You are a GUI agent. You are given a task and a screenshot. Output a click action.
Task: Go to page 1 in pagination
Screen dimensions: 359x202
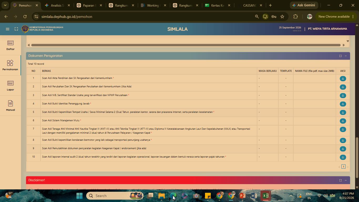(343, 167)
